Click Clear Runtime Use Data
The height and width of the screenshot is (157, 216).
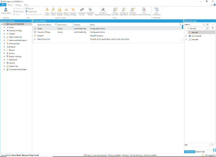click(144, 11)
